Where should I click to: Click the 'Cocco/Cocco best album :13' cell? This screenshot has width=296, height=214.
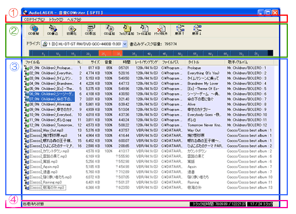click(x=249, y=188)
